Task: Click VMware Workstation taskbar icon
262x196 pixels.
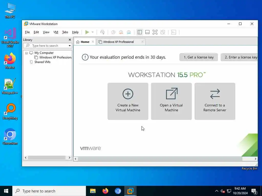Action: pos(130,191)
